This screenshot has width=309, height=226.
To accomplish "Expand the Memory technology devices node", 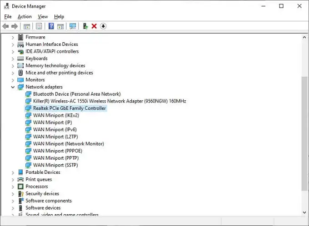I will click(13, 66).
